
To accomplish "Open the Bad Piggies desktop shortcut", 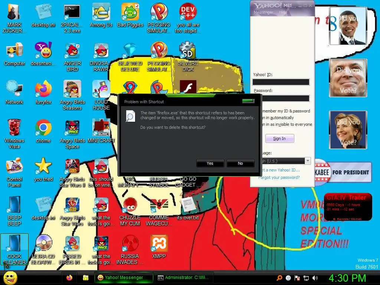I will (x=130, y=15).
